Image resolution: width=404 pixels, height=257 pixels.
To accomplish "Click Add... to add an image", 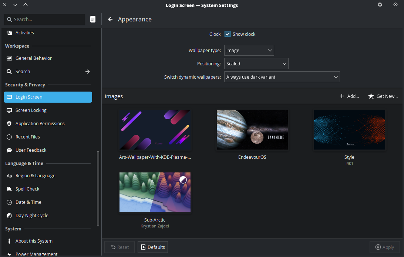I will 349,96.
